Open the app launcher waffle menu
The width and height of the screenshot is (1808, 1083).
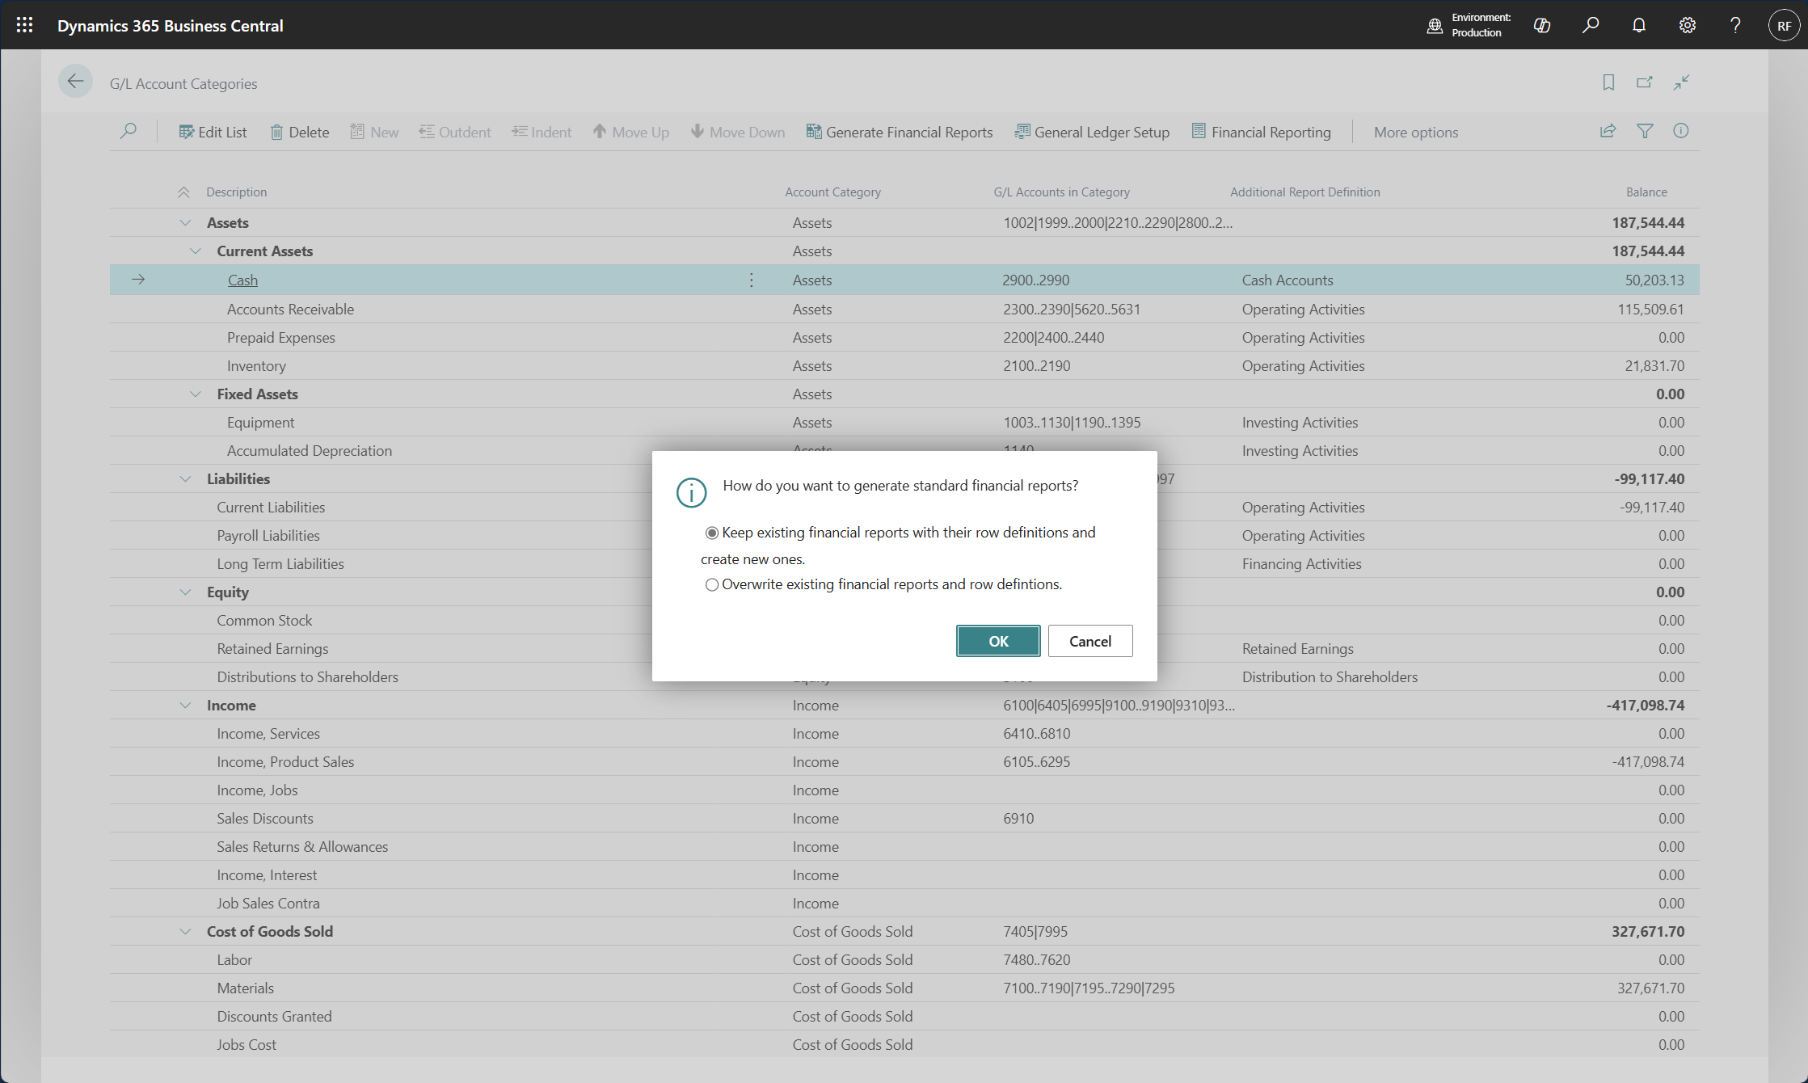tap(24, 25)
